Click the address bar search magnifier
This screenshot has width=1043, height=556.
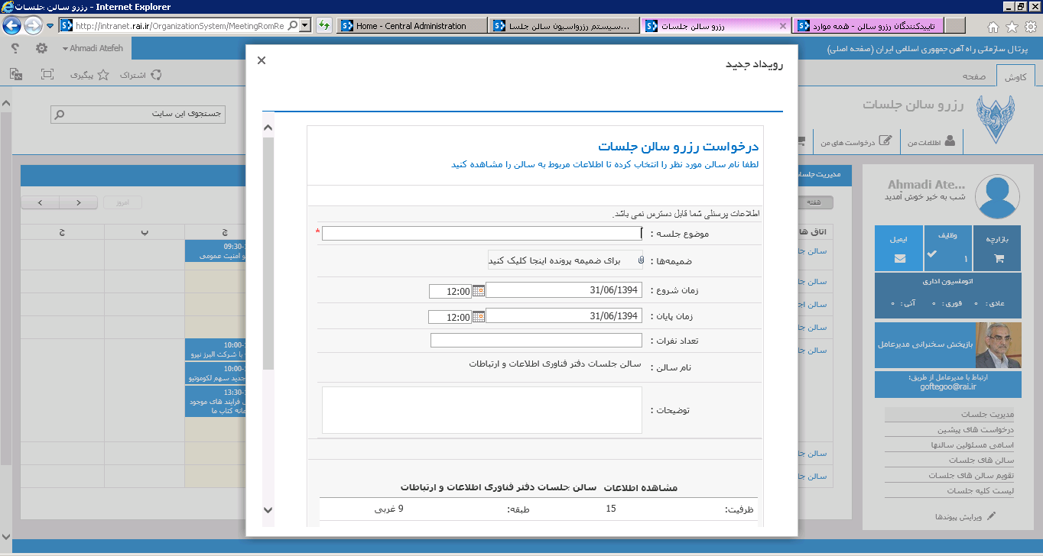tap(292, 26)
